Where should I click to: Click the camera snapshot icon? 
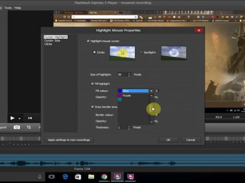[17, 127]
